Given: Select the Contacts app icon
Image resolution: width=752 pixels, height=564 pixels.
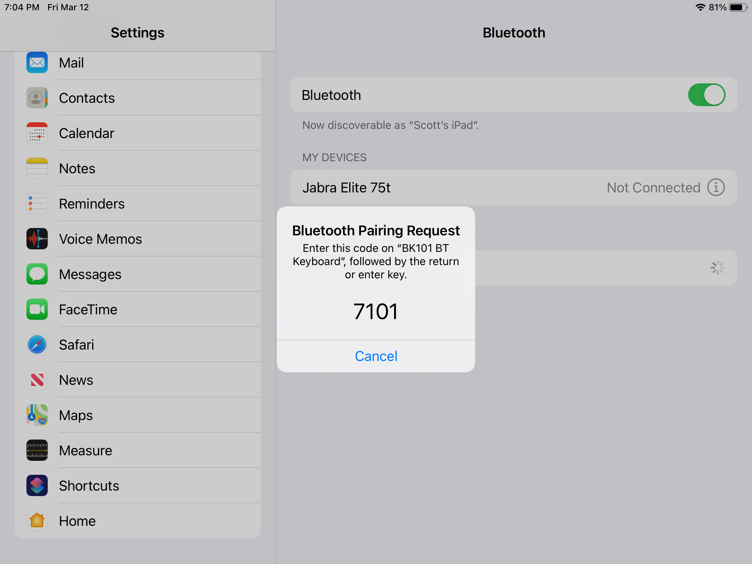Looking at the screenshot, I should [x=37, y=98].
